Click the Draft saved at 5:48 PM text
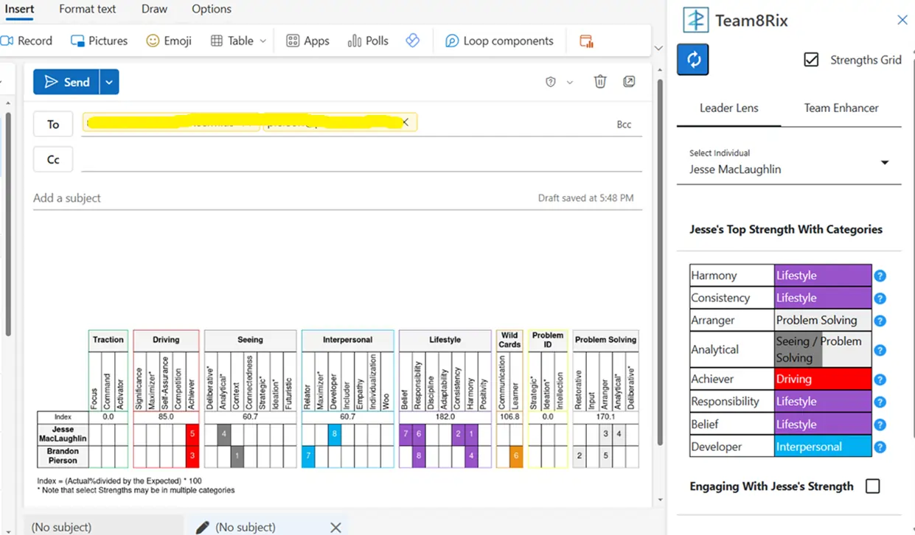 pos(585,197)
